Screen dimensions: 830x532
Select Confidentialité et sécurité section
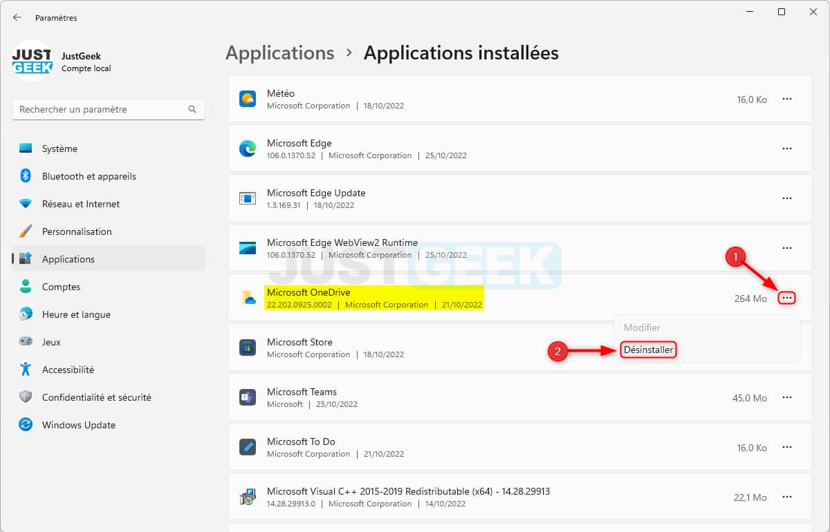[x=109, y=397]
